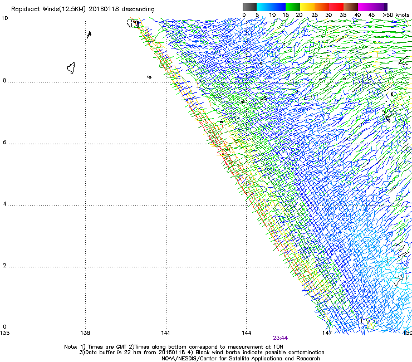Screen dimensions: 412x362
Task: Click the red 30-35 knots legend color
Action: 336,7
